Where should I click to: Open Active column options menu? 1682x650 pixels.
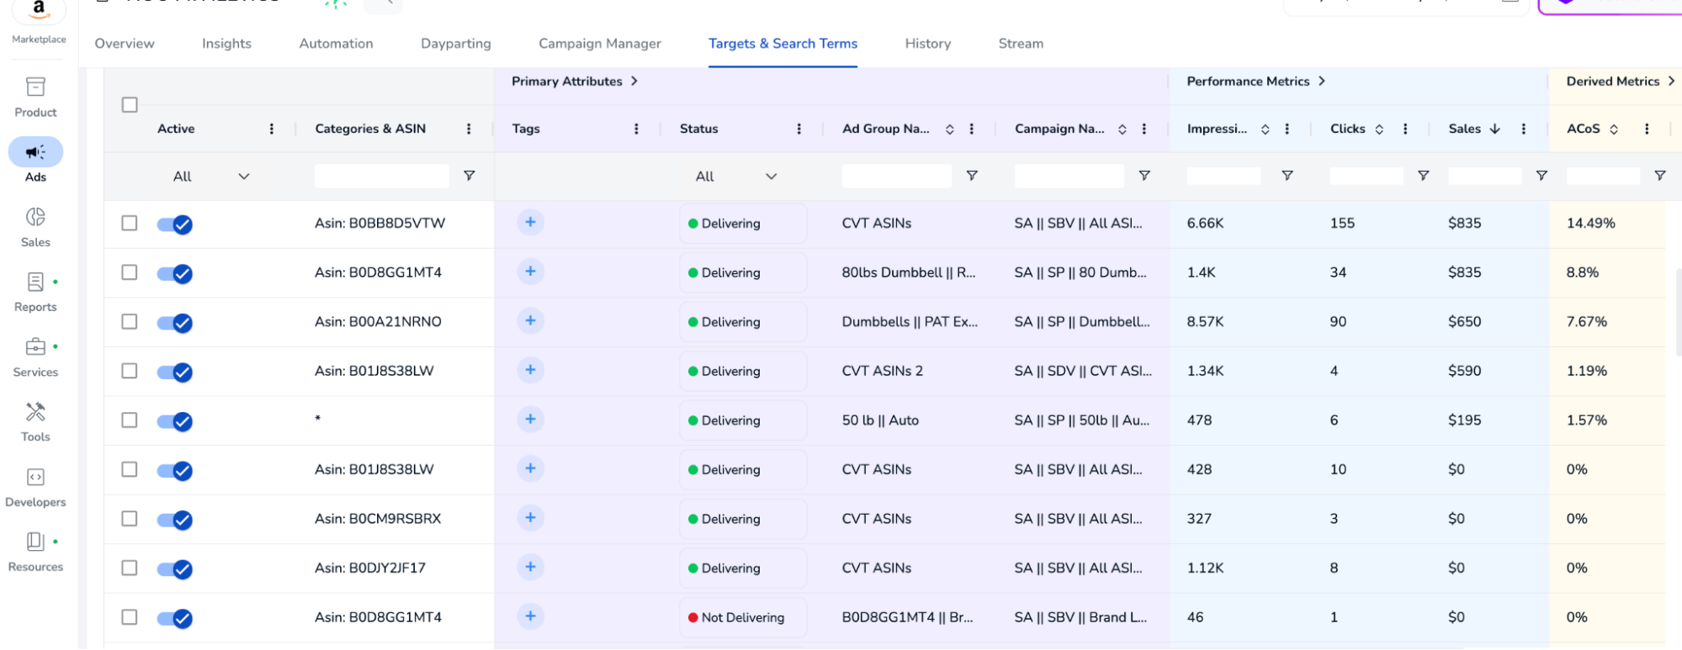(x=271, y=129)
